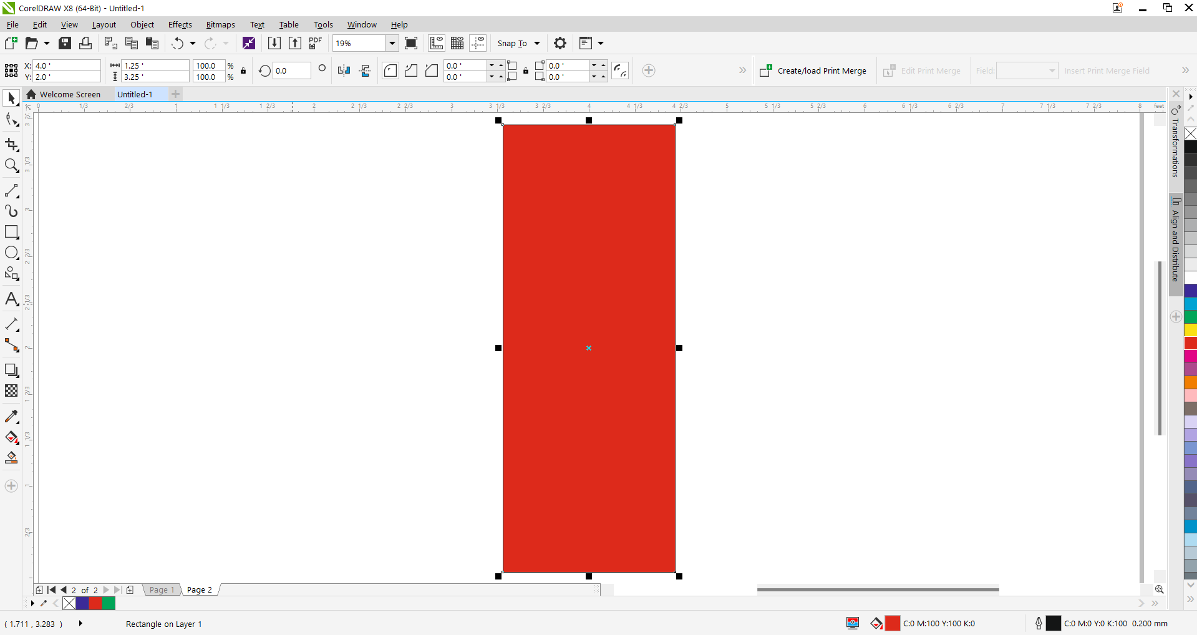Pick the yellow swatch in color palette
This screenshot has height=635, width=1197.
point(1190,330)
